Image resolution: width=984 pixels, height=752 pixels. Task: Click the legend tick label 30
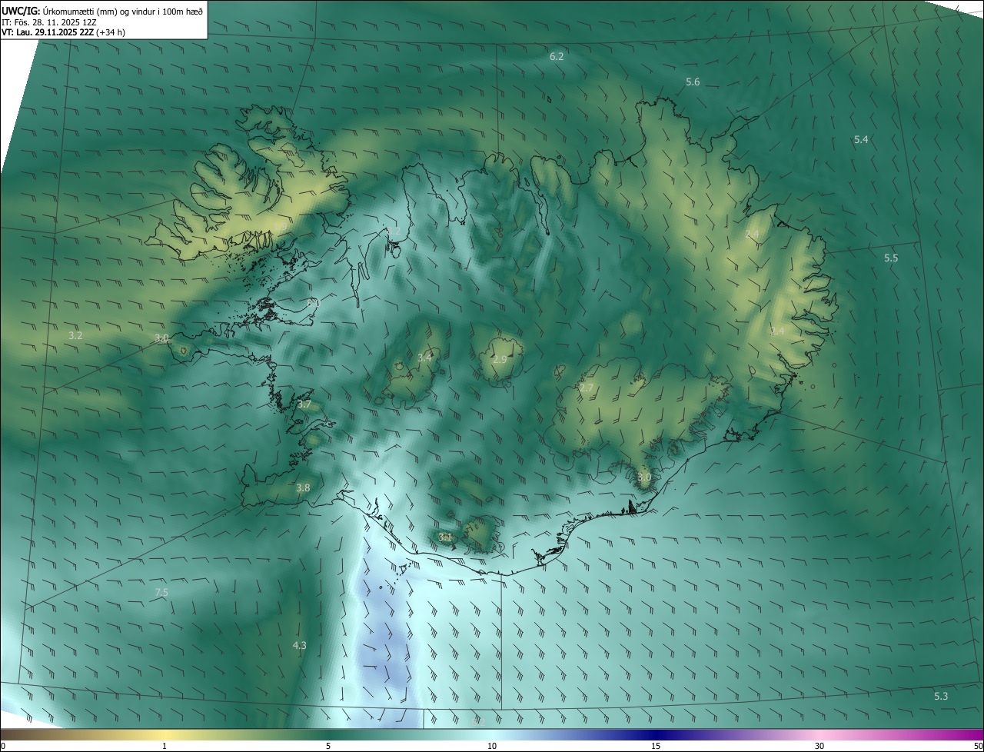(819, 747)
